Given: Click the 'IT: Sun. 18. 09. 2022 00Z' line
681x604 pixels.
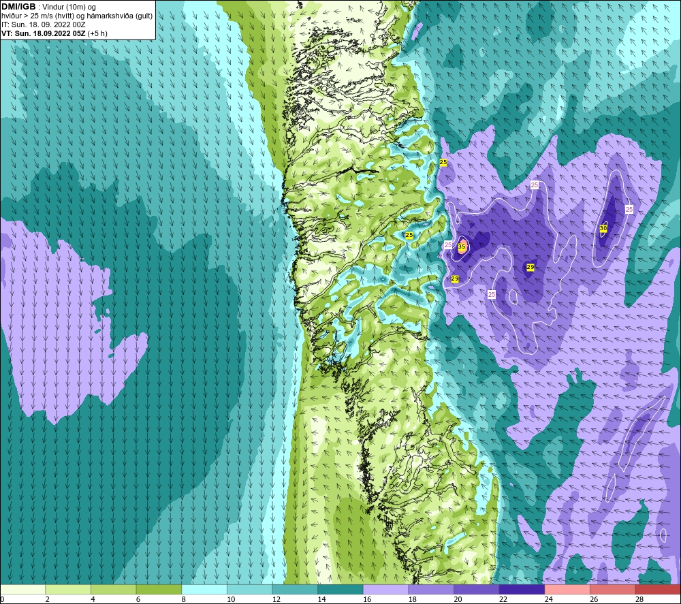Looking at the screenshot, I should tap(44, 25).
